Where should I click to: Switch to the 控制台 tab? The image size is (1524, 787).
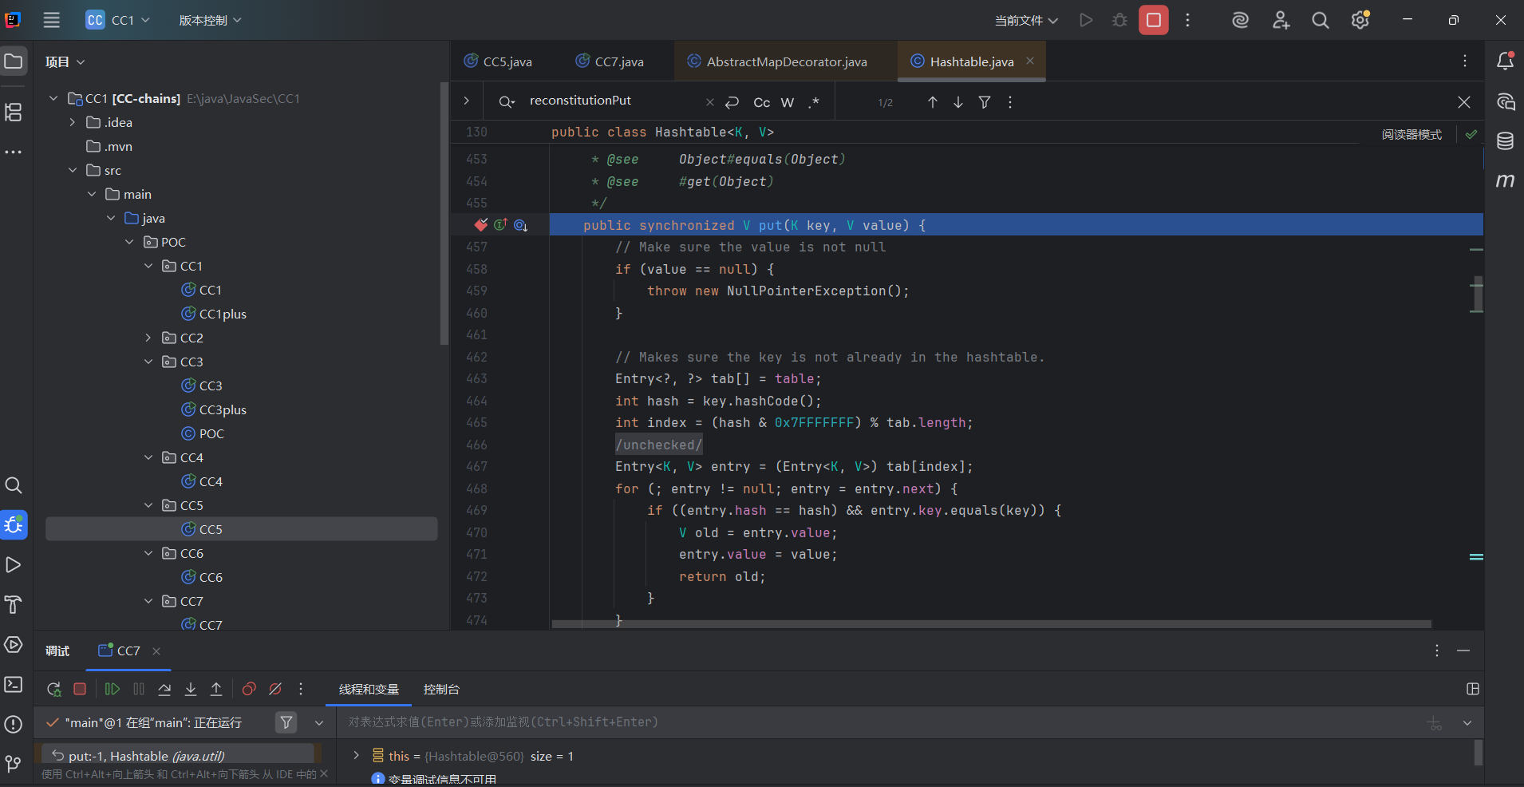pyautogui.click(x=441, y=689)
